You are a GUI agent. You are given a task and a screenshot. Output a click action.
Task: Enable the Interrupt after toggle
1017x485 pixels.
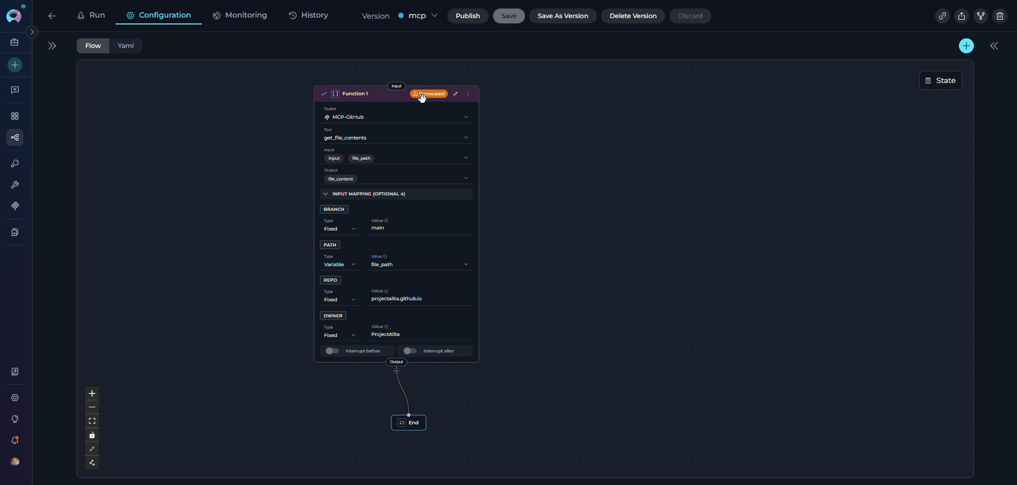[410, 351]
